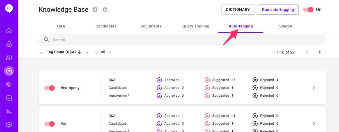Screen dimensions: 339x132
Task: Click Approved icon in #company Q&A row
Action: coord(159,80)
